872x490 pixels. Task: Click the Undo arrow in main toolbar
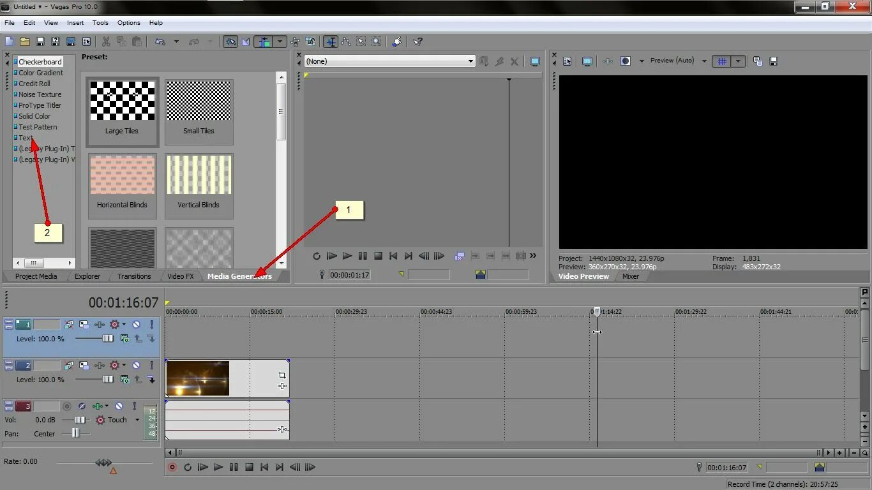(160, 41)
